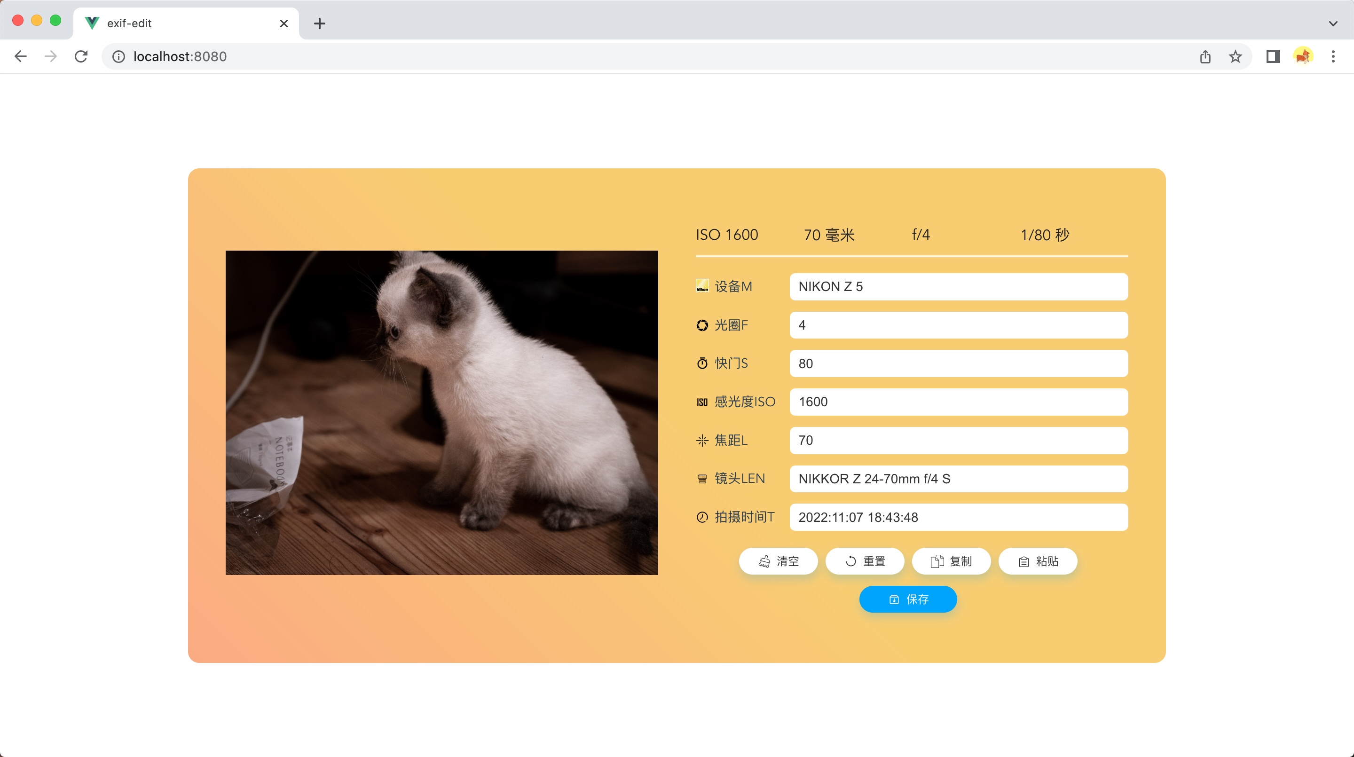Screen dimensions: 1354x757
Task: Expand the tab search chevron
Action: tap(1332, 23)
